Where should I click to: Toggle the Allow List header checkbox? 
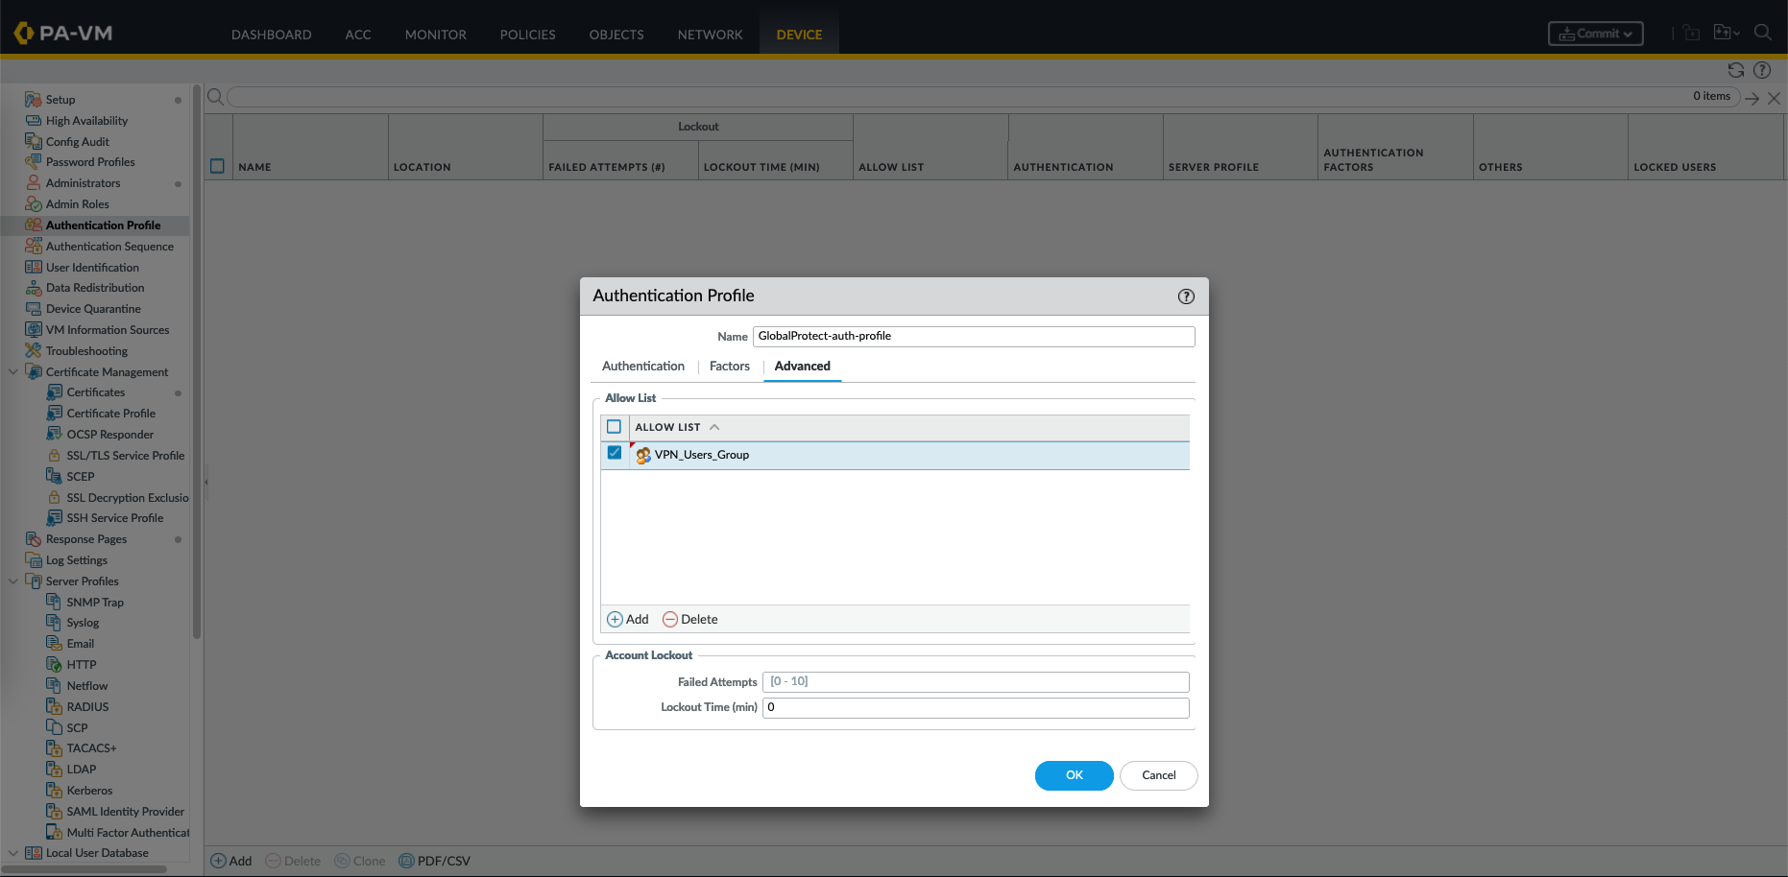click(x=615, y=427)
